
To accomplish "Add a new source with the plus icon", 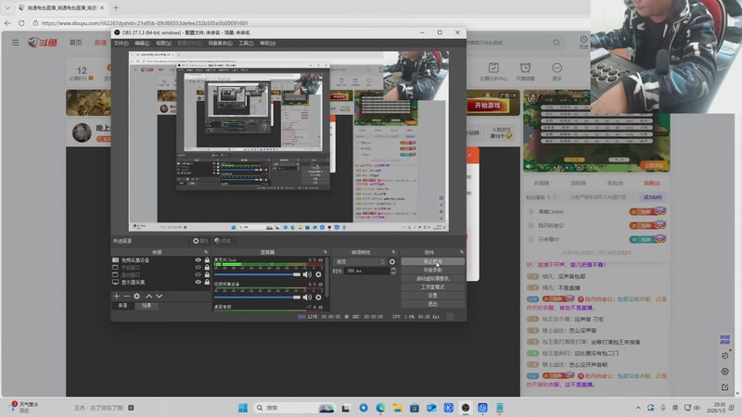I will coord(117,296).
